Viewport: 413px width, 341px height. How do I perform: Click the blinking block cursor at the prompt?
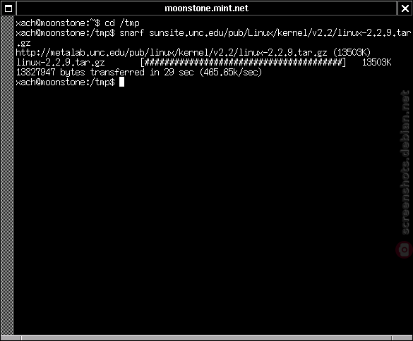click(121, 82)
